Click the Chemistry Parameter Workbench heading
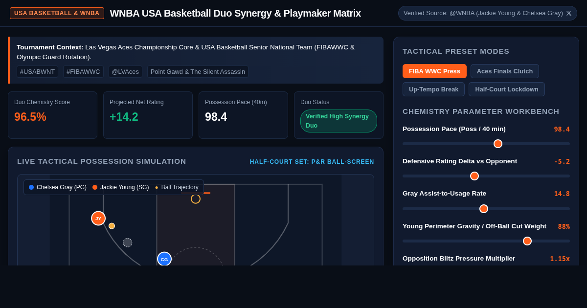This screenshot has height=308, width=587. 481,111
